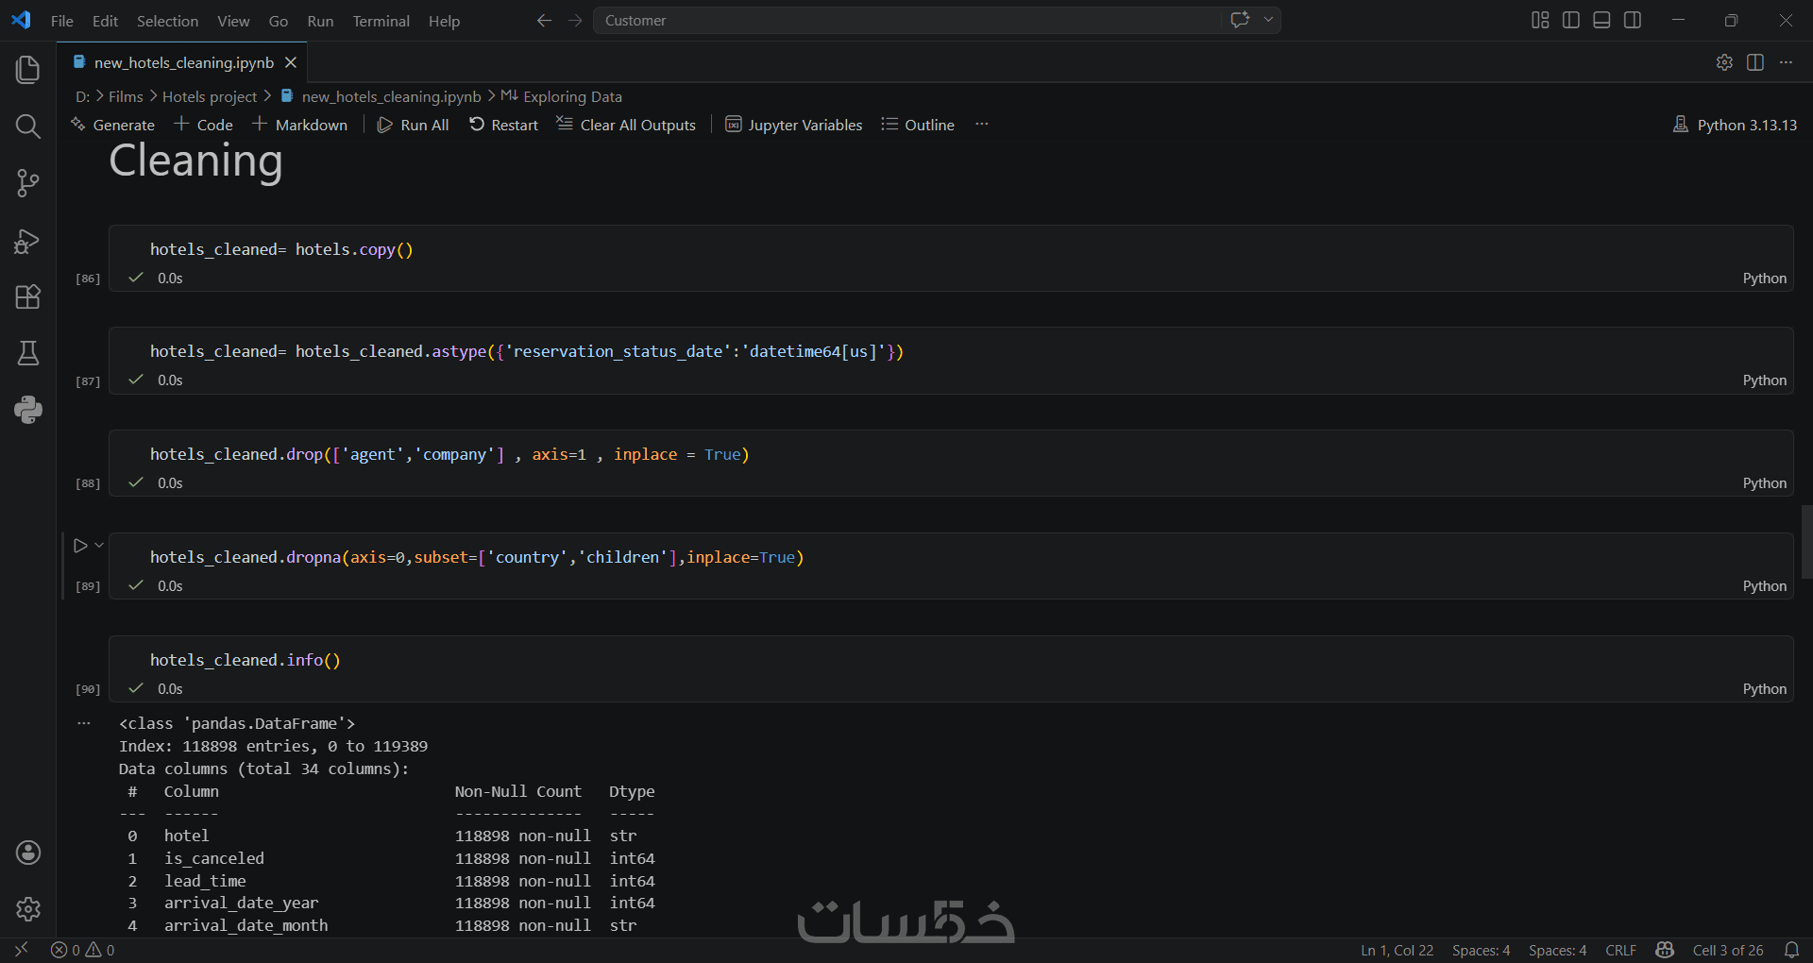
Task: Open the Python sidebar icon
Action: click(x=28, y=410)
